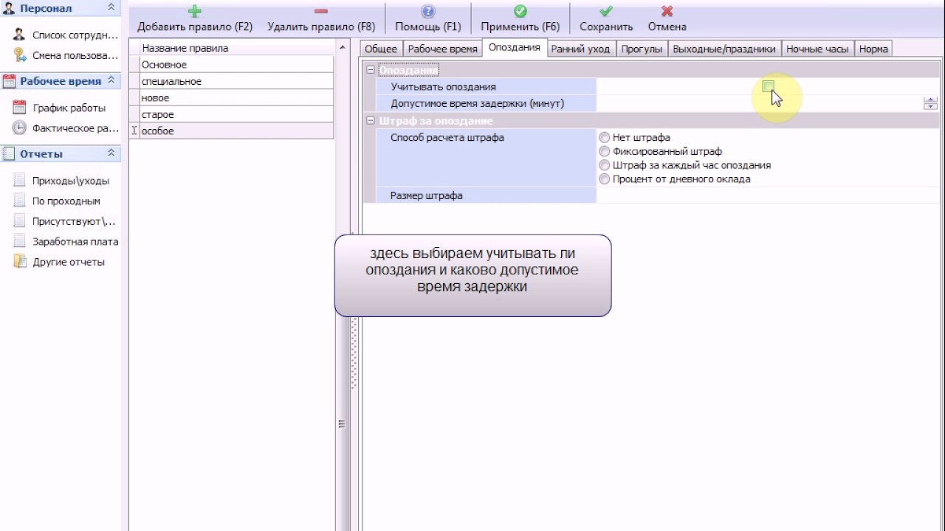The image size is (945, 531).
Task: Choose Штраф за каждый час опоздания
Action: pyautogui.click(x=605, y=165)
